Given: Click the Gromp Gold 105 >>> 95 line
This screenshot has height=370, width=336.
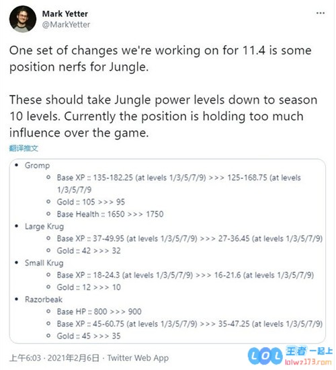Looking at the screenshot, I should (91, 202).
